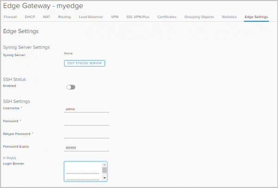Select the Edge Settings tab

click(256, 17)
